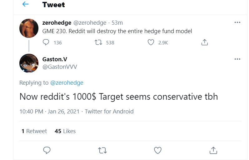This screenshot has width=249, height=160.
Task: Open Gaston.V's avatar
Action: click(x=29, y=63)
